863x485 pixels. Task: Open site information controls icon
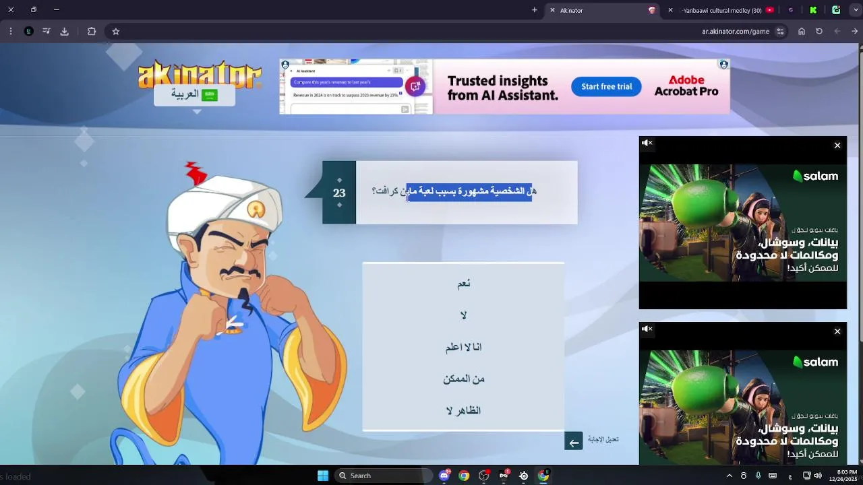780,31
